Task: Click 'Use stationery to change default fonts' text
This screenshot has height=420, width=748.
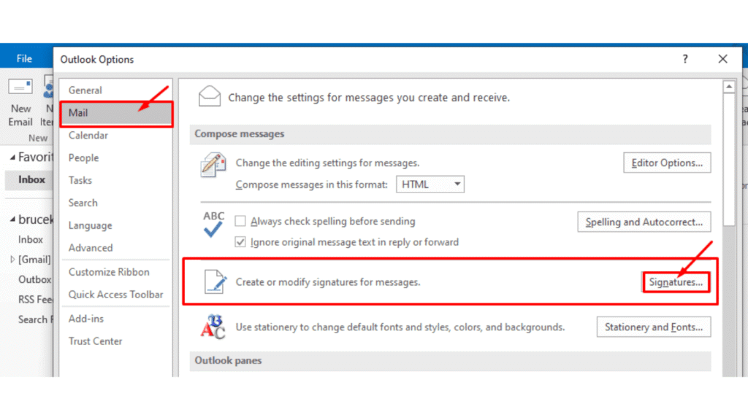Action: click(x=400, y=327)
